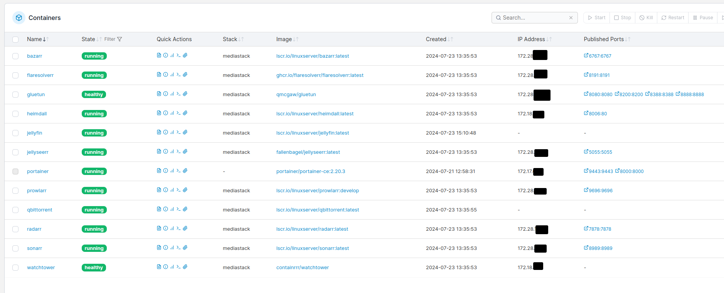This screenshot has height=293, width=724.
Task: View stats chart for jellyfin container
Action: [172, 132]
